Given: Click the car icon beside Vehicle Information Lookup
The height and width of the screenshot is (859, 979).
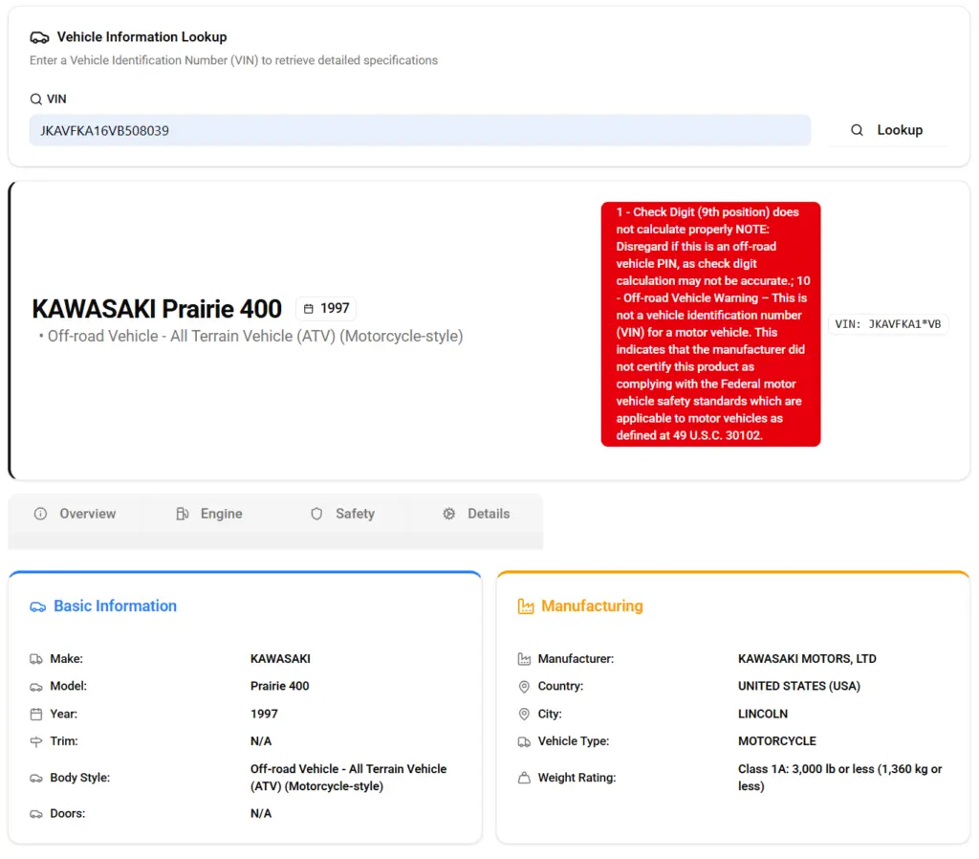Looking at the screenshot, I should [x=39, y=37].
